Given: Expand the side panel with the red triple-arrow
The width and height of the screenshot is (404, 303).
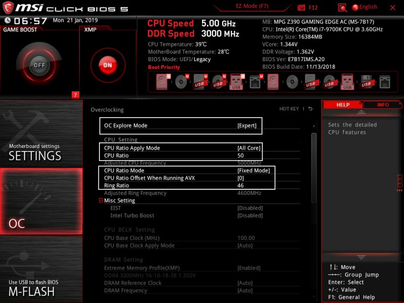Looking at the screenshot, I should 399,190.
